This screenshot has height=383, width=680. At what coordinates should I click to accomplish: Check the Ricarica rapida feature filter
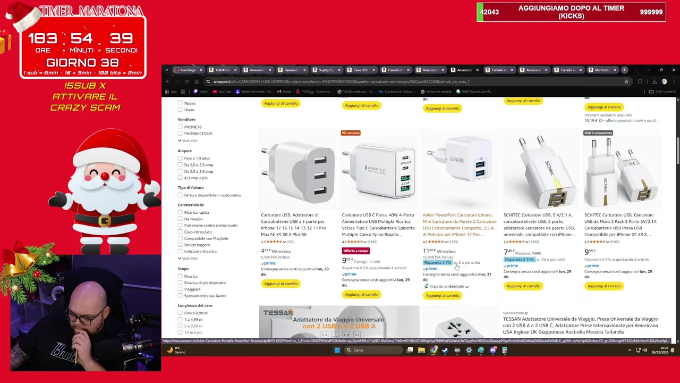[x=180, y=212]
